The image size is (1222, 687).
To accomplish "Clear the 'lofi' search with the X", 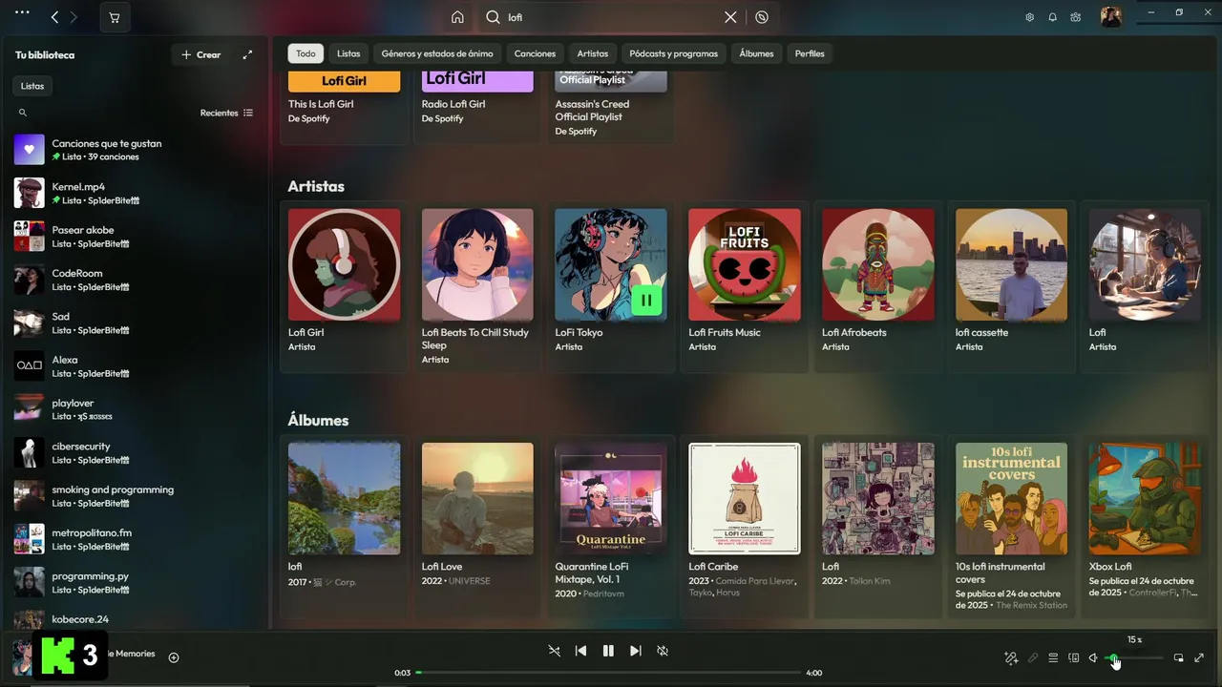I will pyautogui.click(x=730, y=17).
